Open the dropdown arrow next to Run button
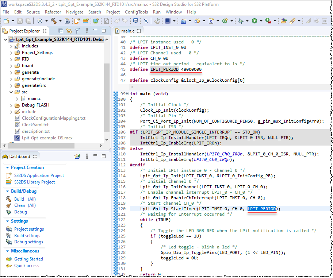 (261, 21)
